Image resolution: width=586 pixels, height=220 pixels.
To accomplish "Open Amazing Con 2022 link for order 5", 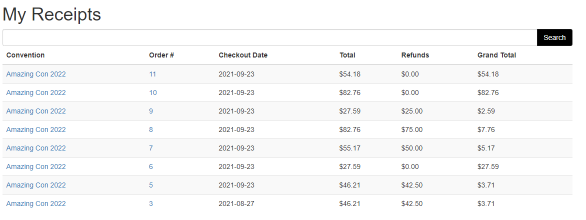I will click(36, 185).
